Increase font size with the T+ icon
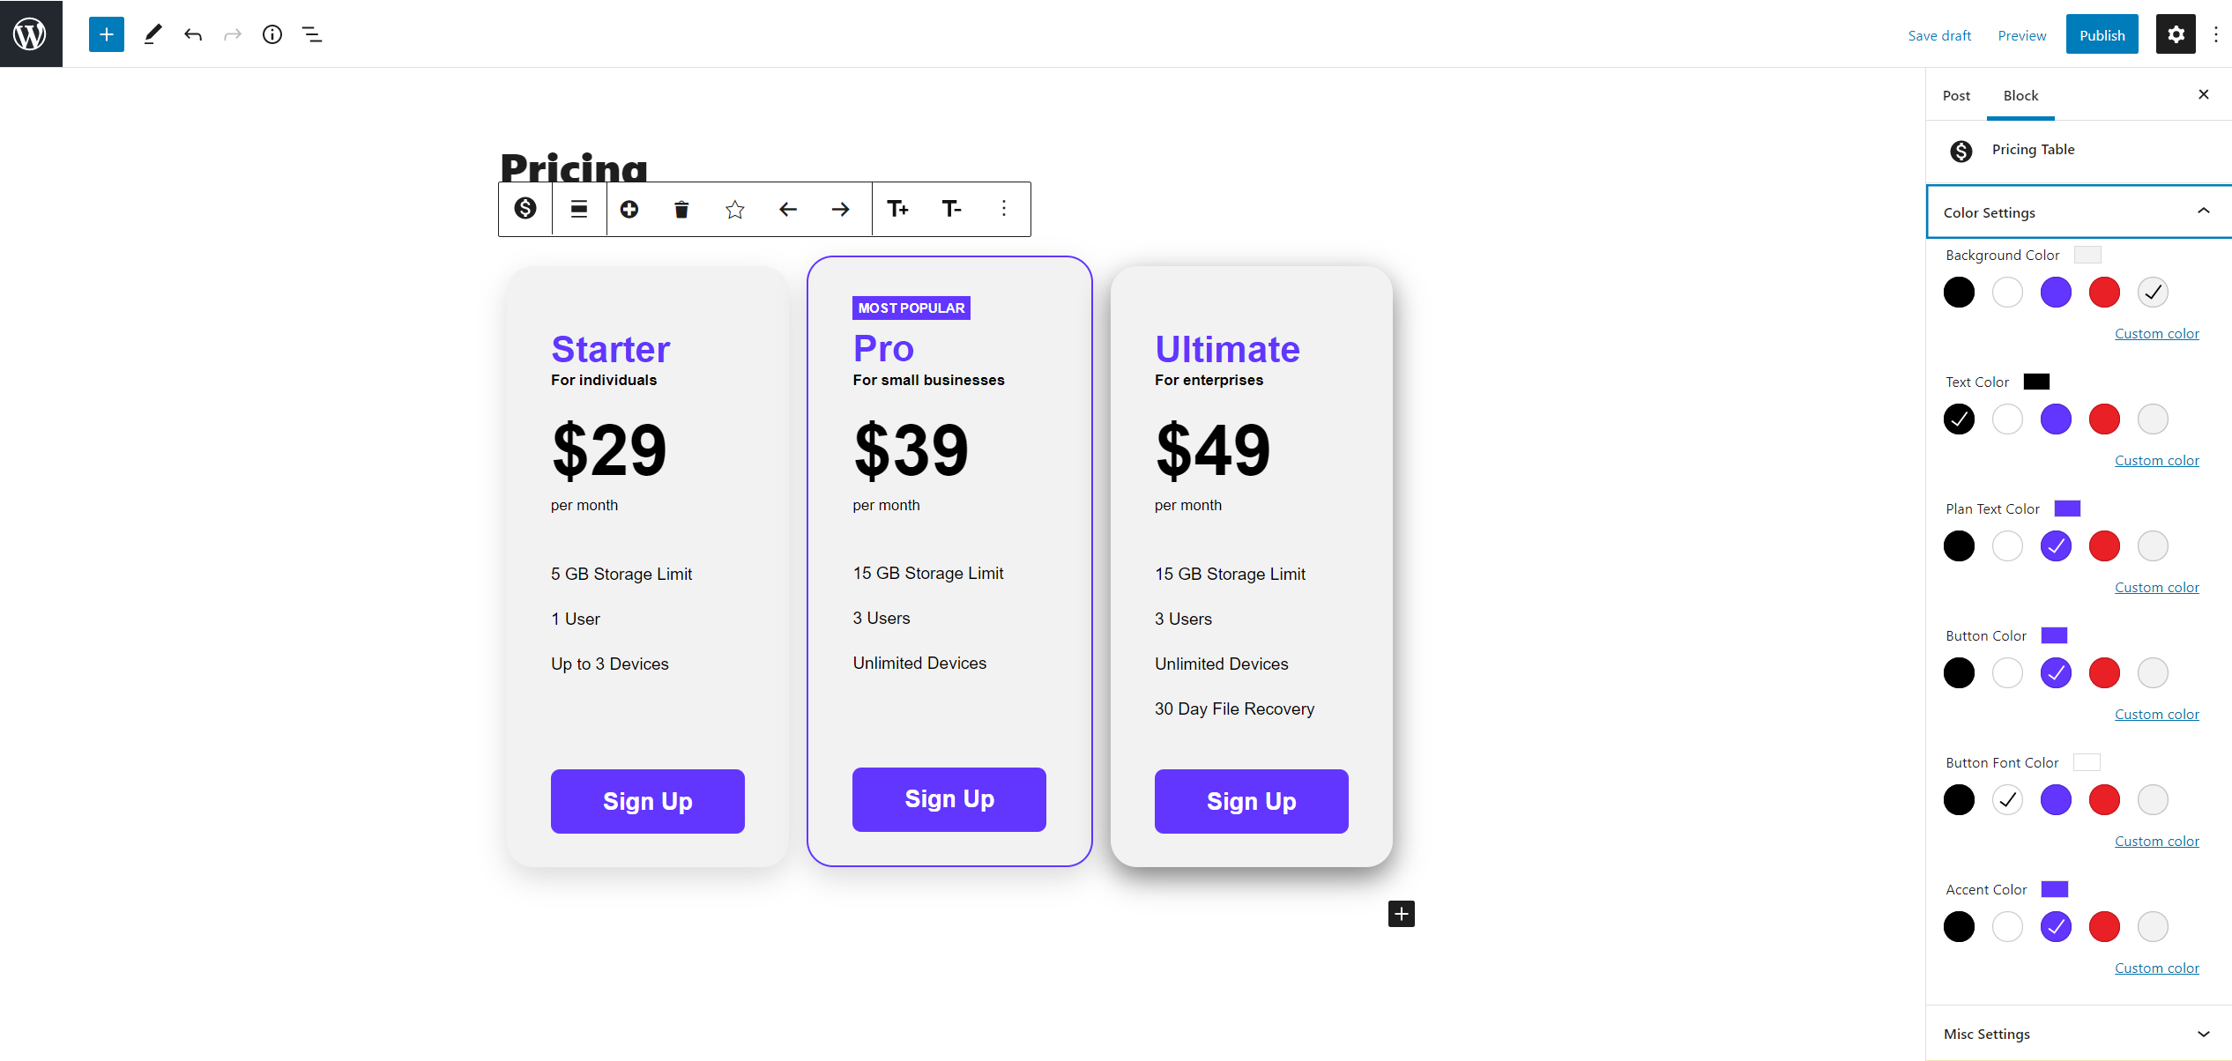Screen dimensions: 2232x1061 click(898, 209)
